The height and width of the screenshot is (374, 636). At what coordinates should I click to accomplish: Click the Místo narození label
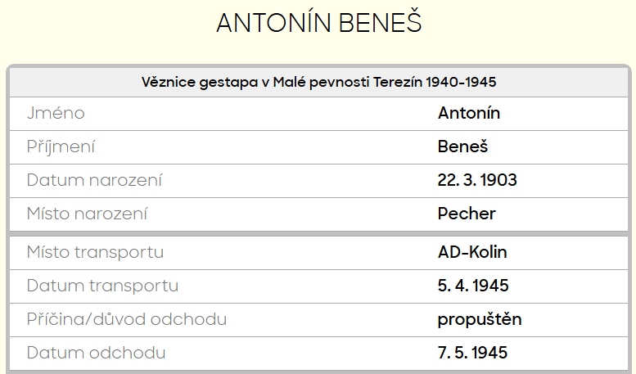[x=88, y=214]
